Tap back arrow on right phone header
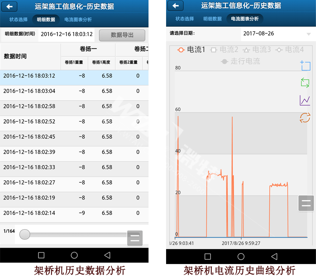The image size is (316, 276). pos(176,6)
